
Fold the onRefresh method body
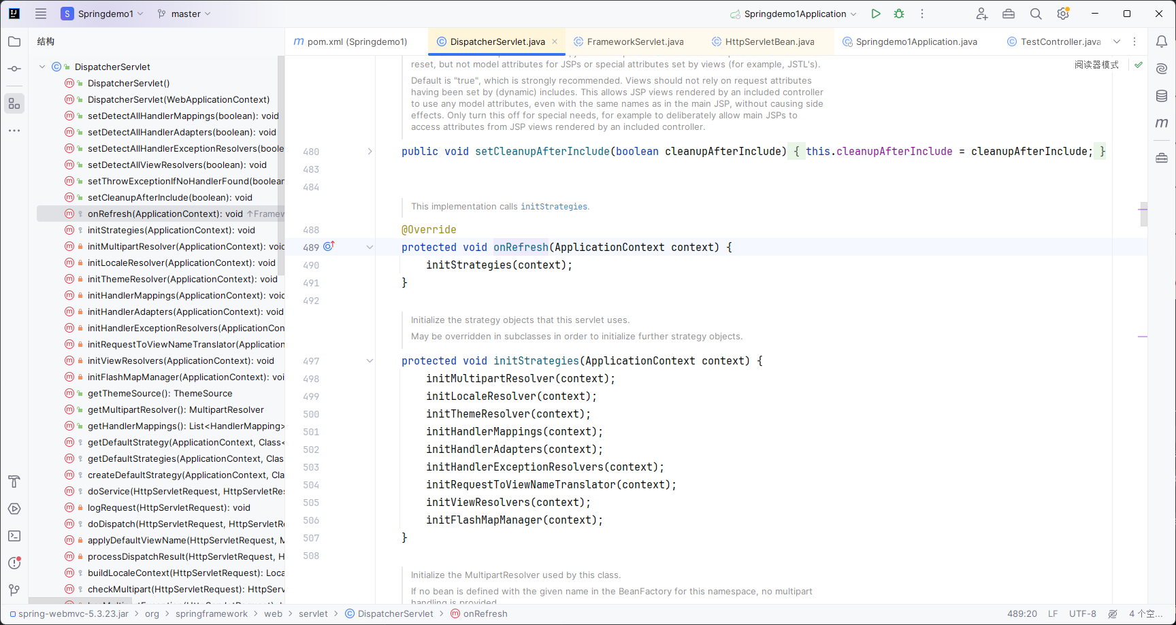(370, 248)
